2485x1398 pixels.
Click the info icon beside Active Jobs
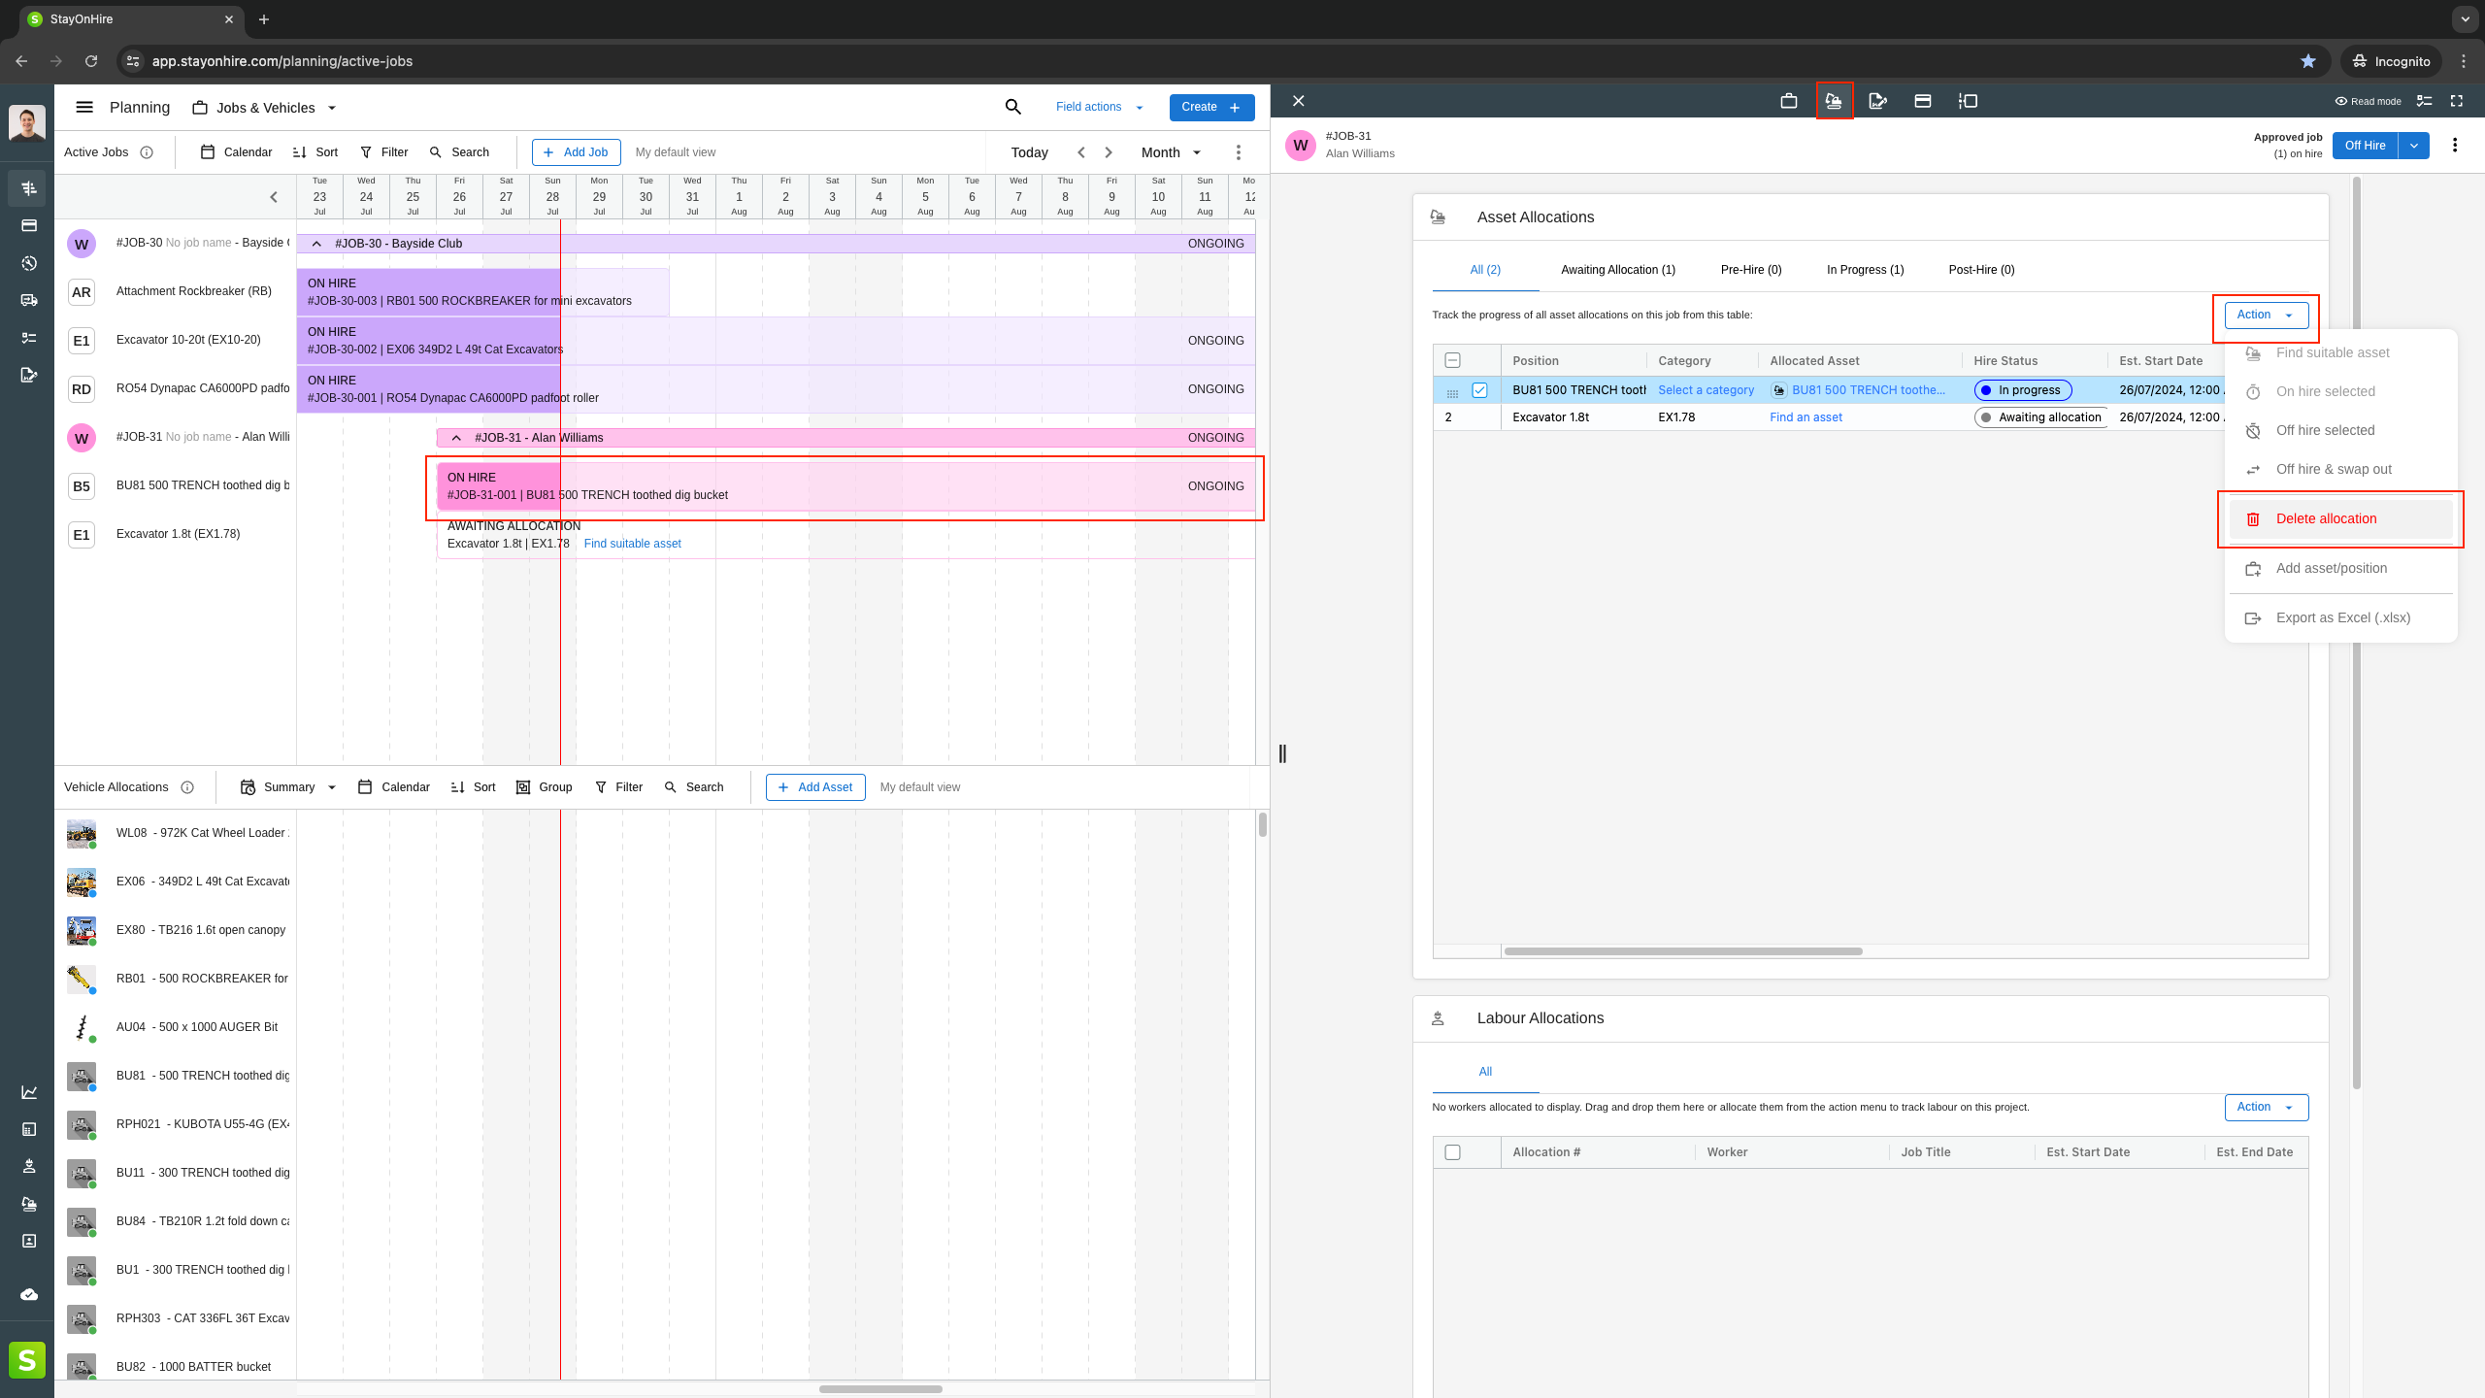[x=147, y=152]
